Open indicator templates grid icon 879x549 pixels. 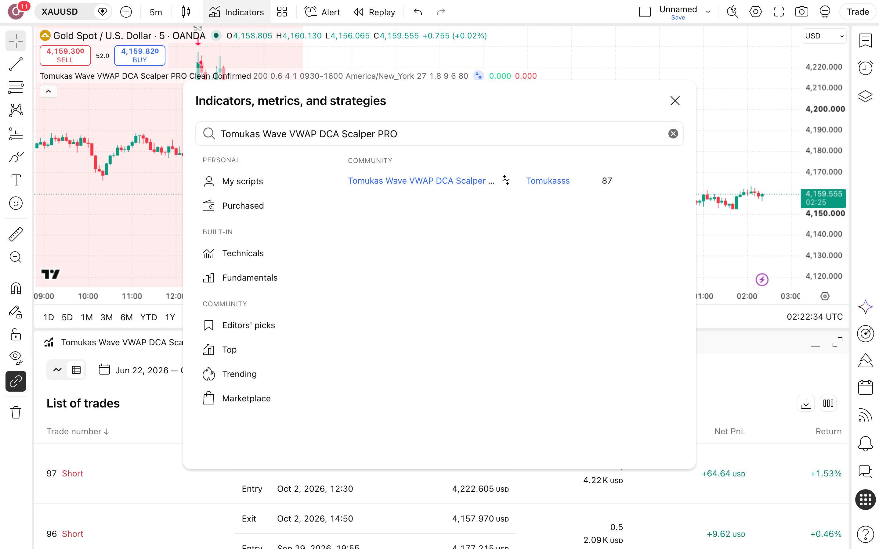(x=282, y=12)
